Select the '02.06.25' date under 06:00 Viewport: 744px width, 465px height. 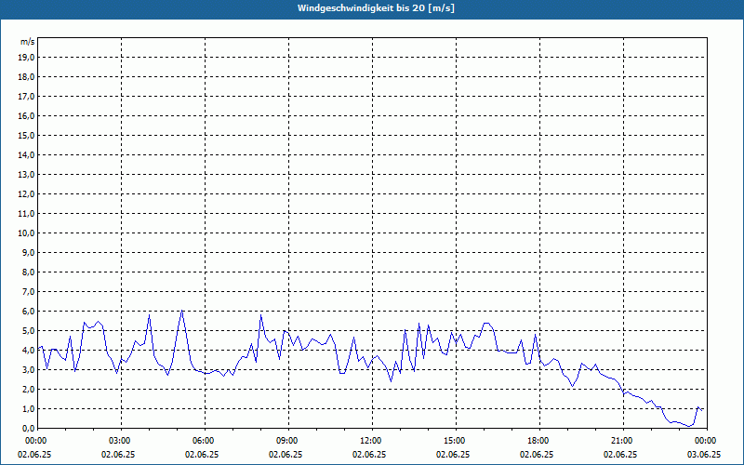(x=202, y=455)
